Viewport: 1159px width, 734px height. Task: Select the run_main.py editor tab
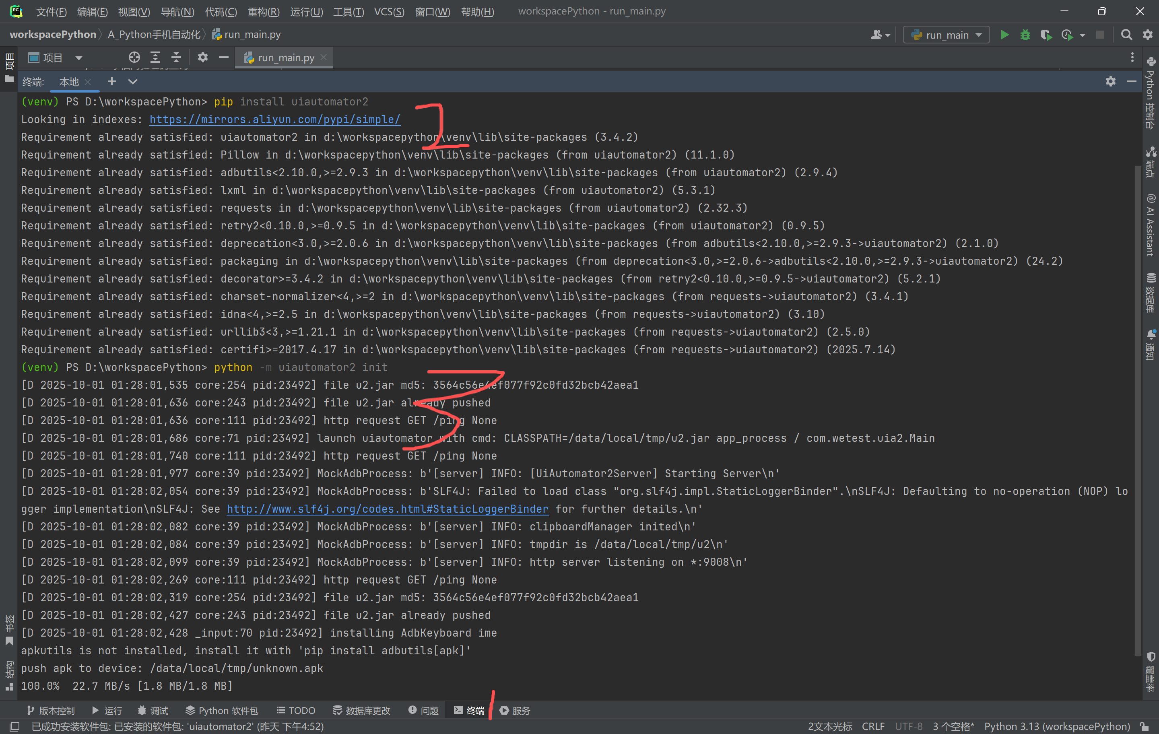[x=285, y=58]
